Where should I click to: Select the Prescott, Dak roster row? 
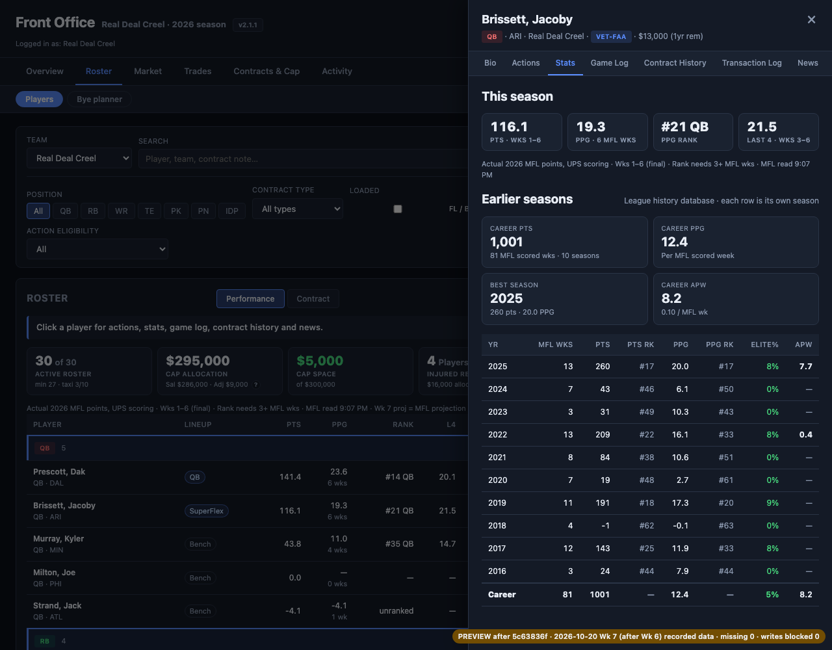click(x=248, y=477)
